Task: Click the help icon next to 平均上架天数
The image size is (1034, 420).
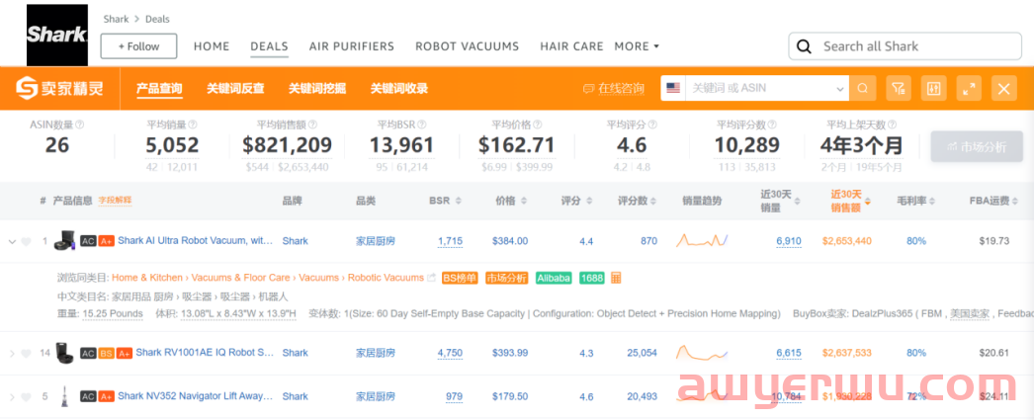Action: tap(892, 124)
